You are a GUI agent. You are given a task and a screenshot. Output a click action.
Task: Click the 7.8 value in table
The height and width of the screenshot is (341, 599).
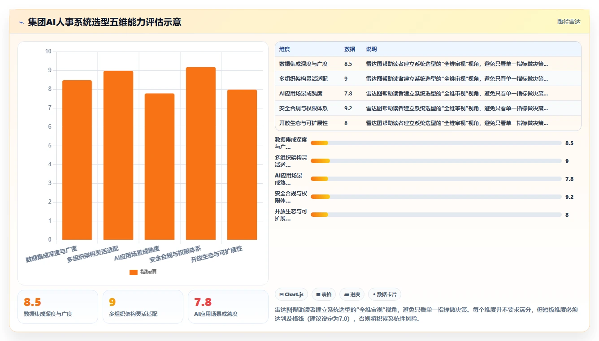[x=348, y=94]
